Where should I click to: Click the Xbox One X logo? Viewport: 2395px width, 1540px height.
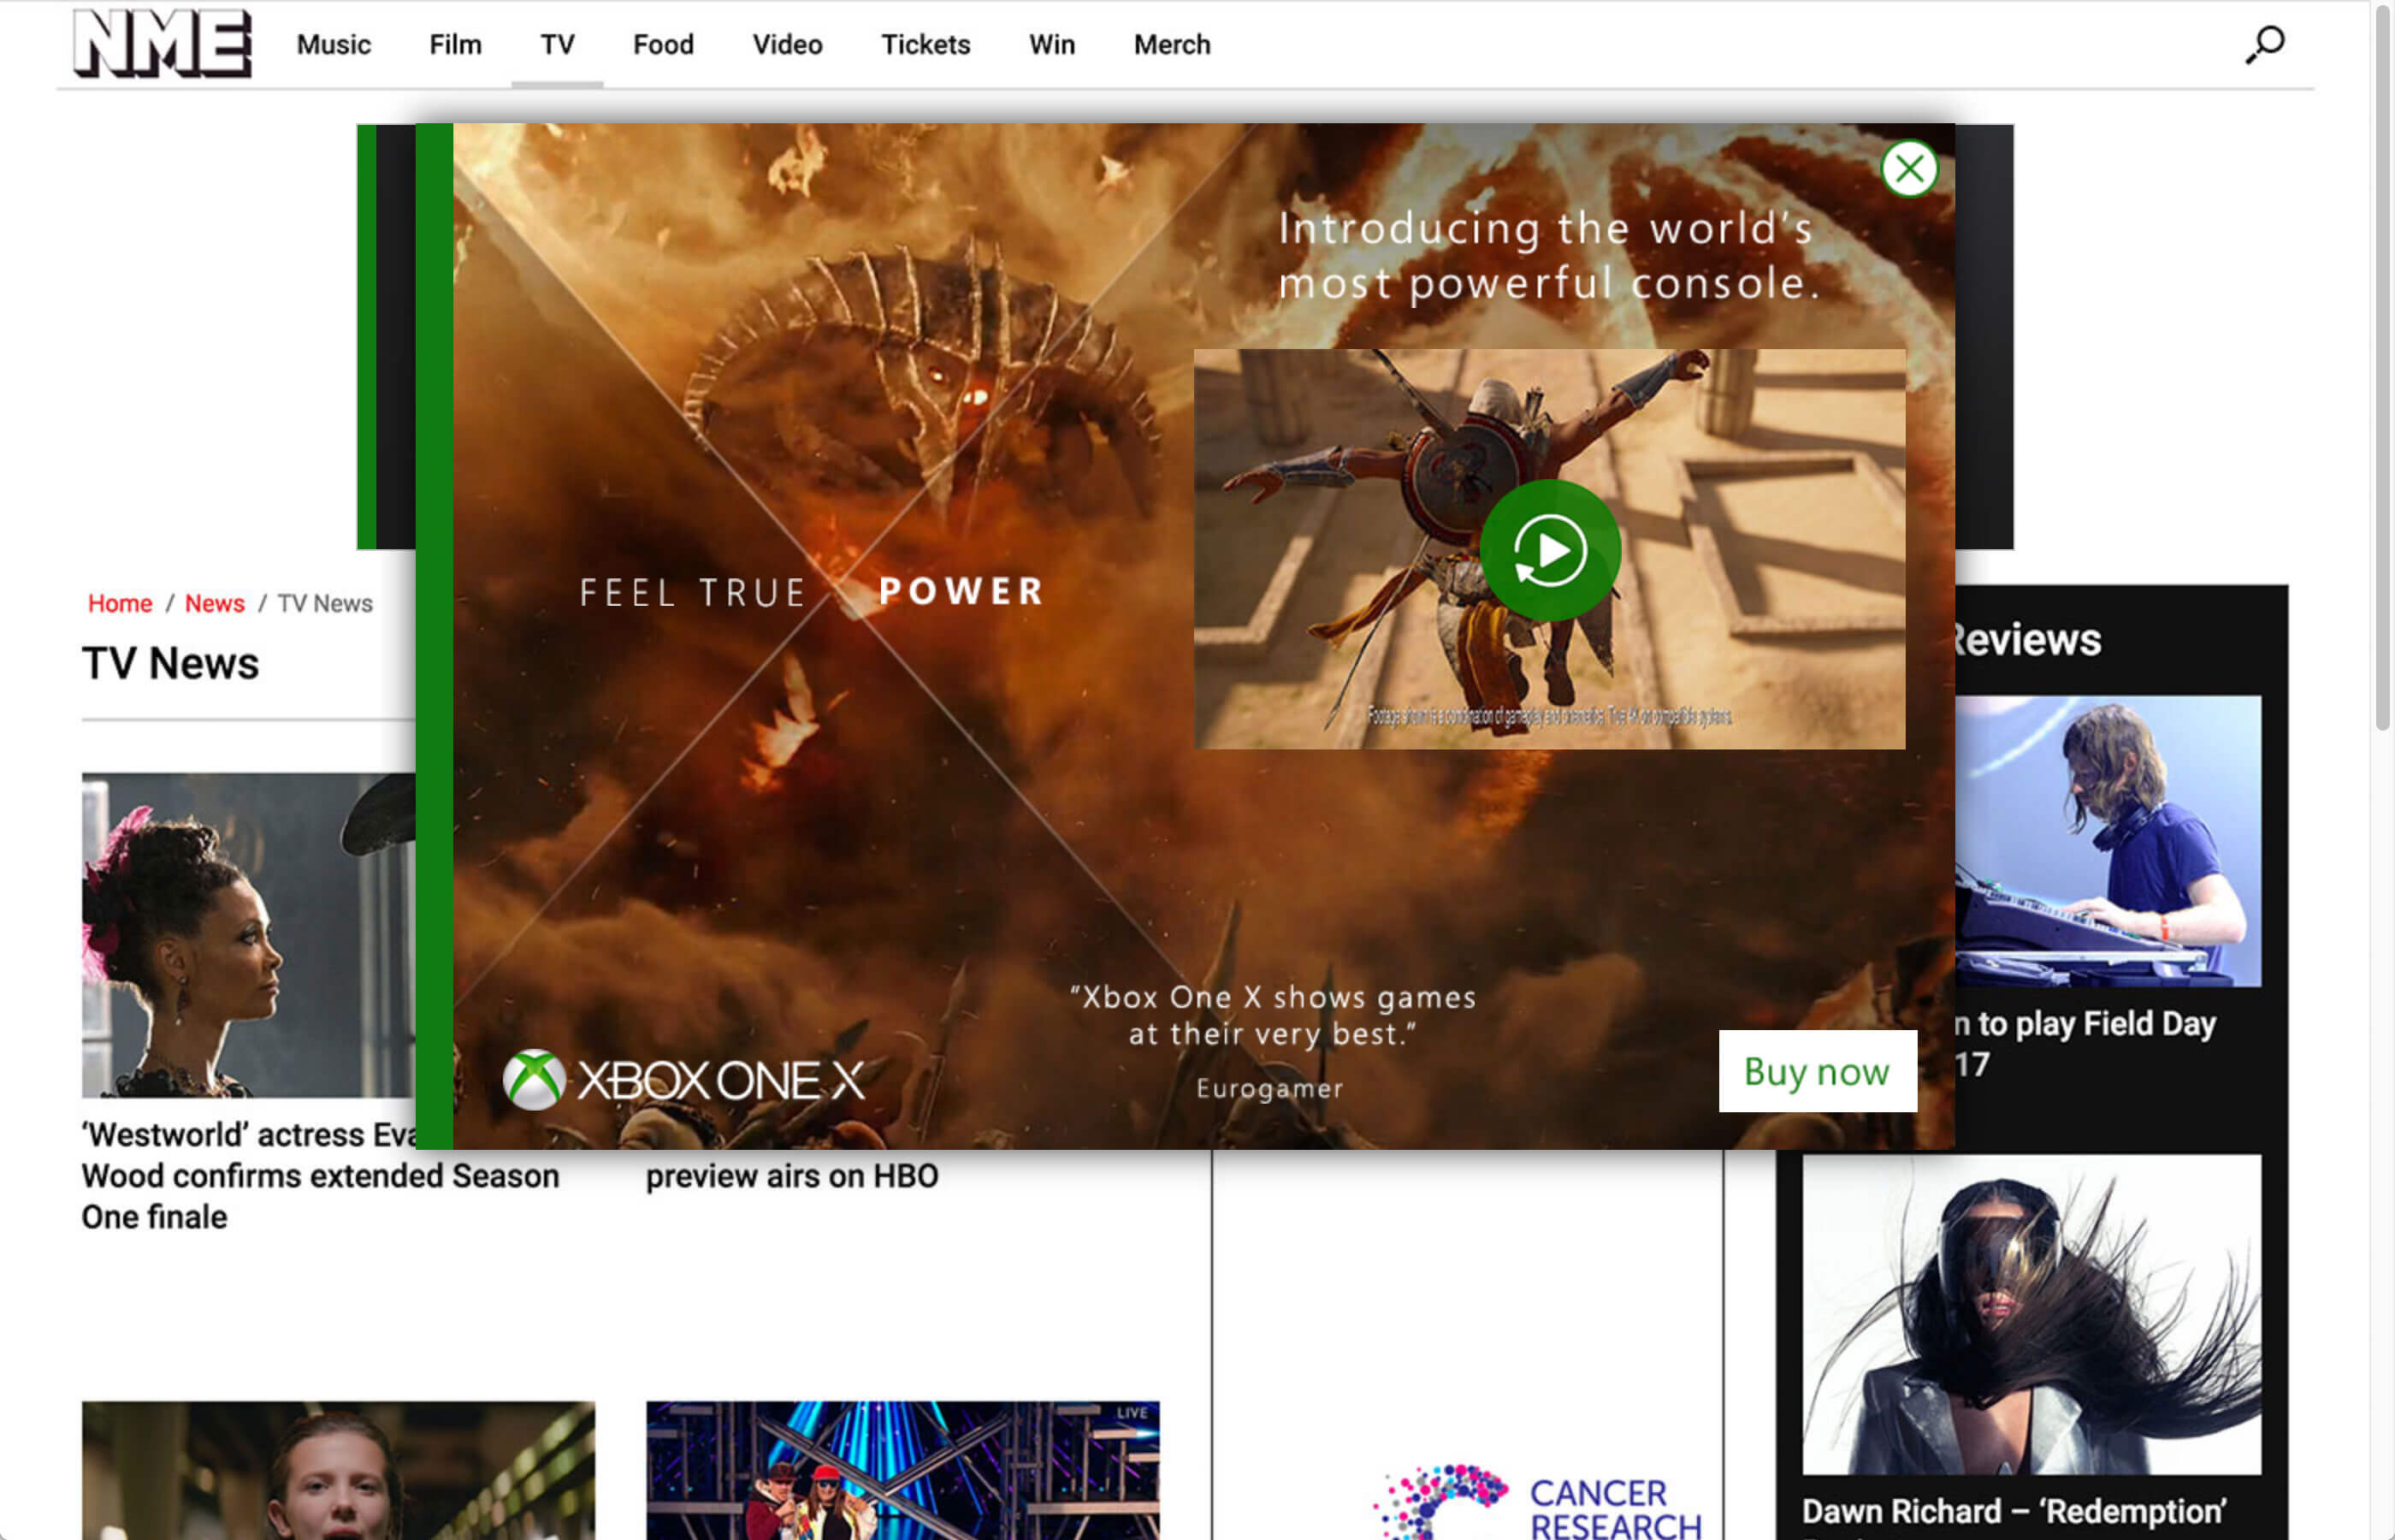coord(683,1080)
